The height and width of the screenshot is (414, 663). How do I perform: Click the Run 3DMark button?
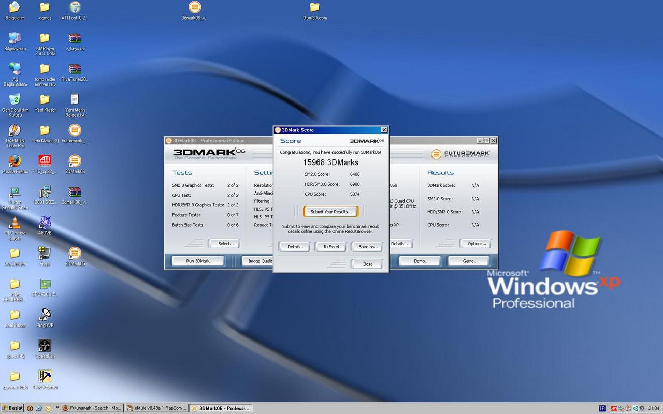[x=198, y=261]
